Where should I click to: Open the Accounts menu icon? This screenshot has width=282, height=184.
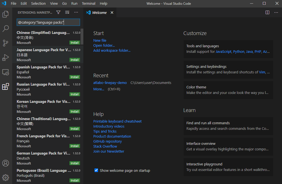coord(6,163)
